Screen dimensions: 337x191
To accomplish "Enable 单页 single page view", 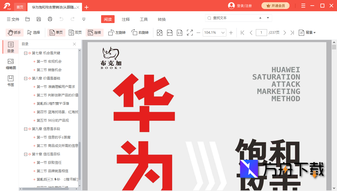I will pos(56,32).
